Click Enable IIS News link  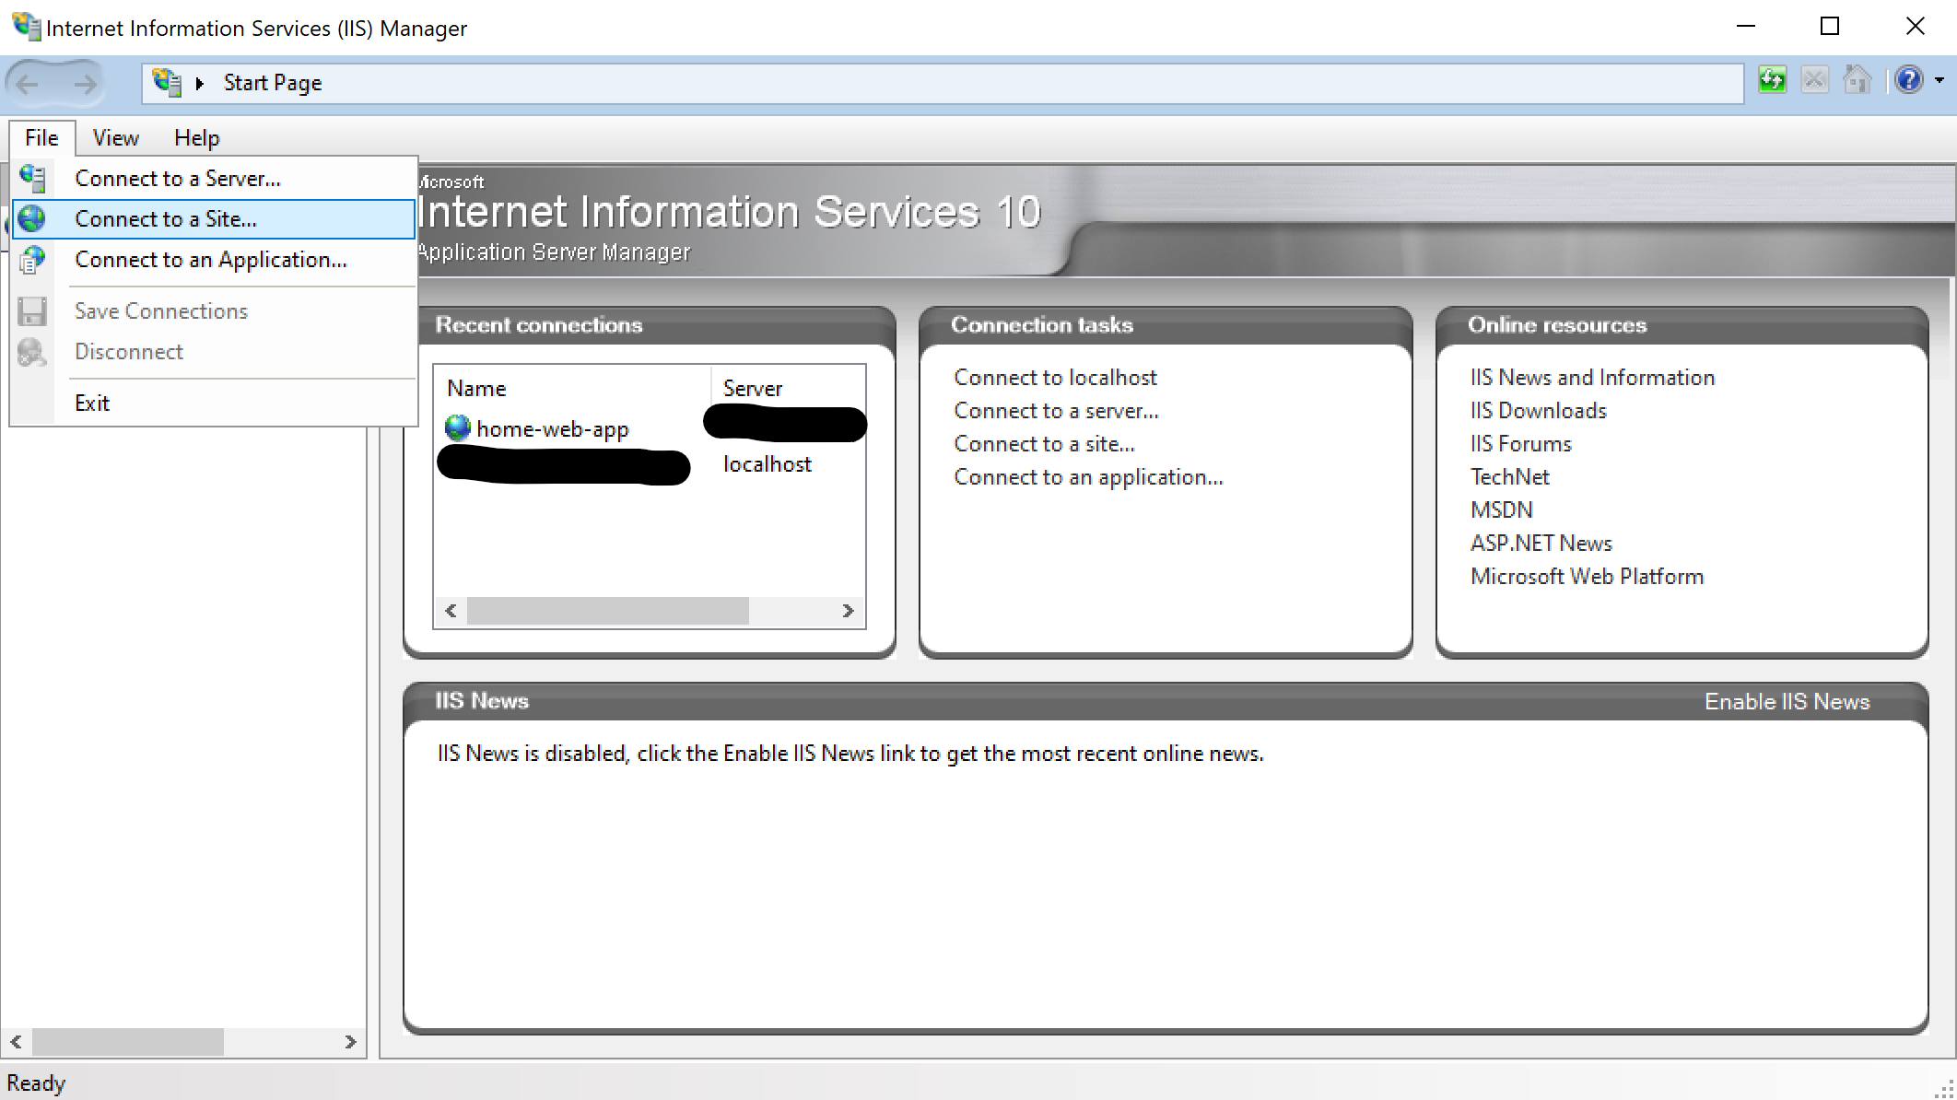click(x=1787, y=702)
